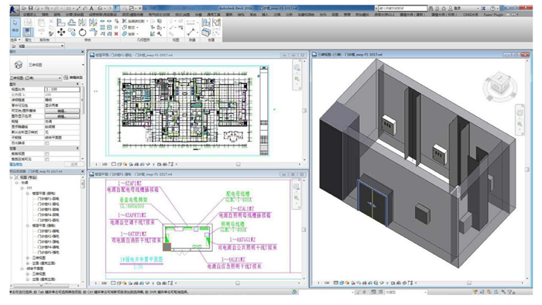Click the visibility/graphics overrides 编辑 button
This screenshot has width=542, height=305.
click(x=62, y=111)
